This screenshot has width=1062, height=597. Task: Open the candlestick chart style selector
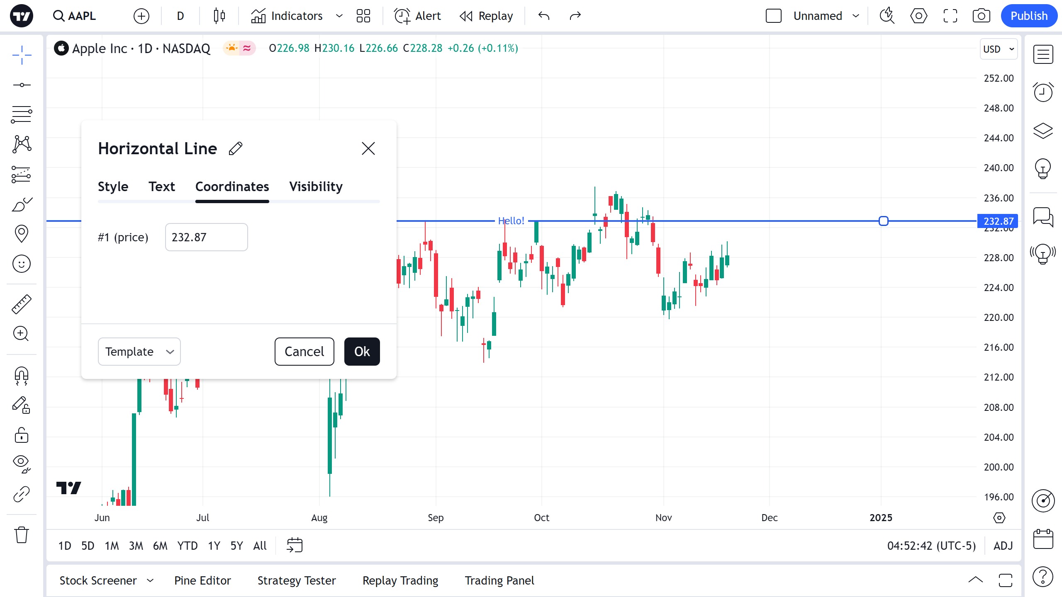[x=219, y=16]
